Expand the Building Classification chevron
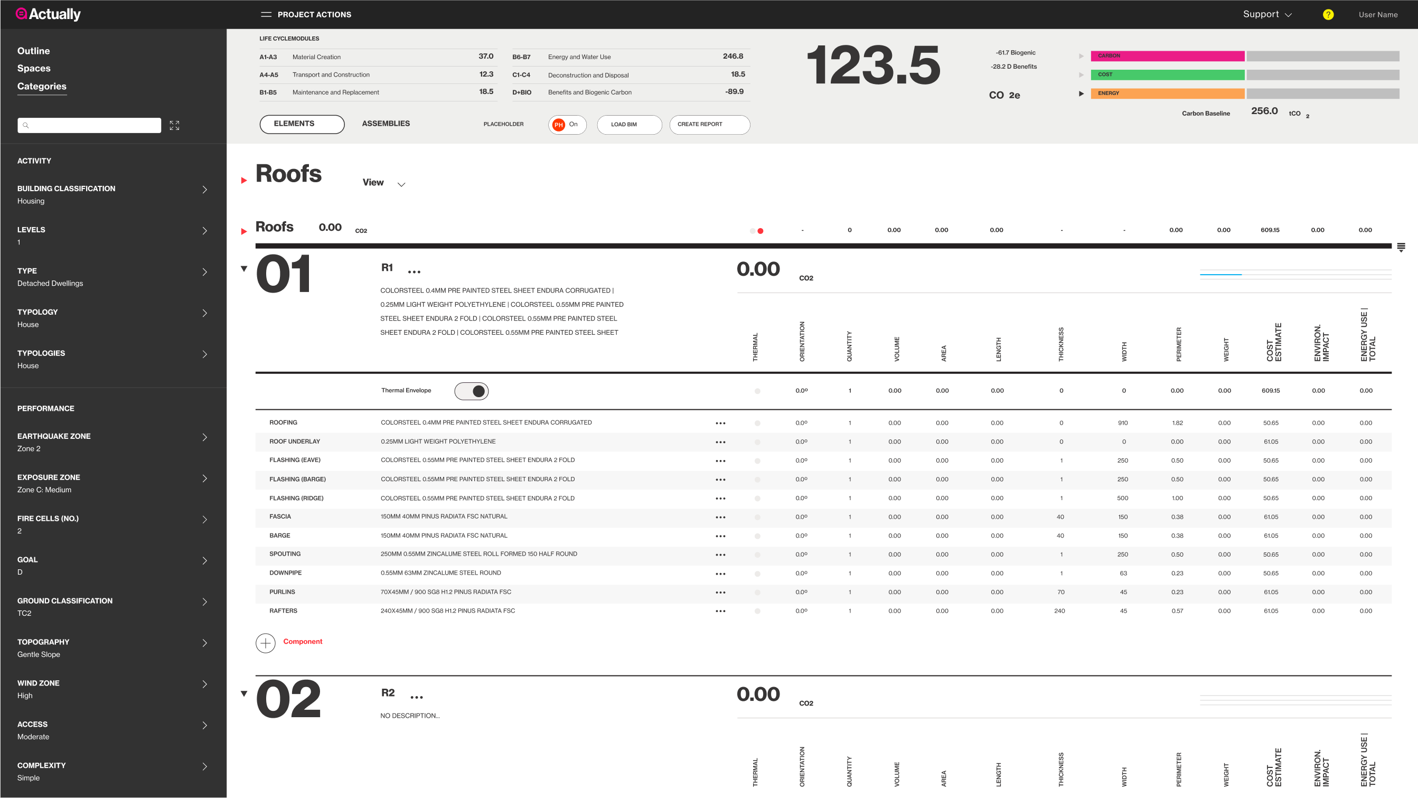Screen dimensions: 1418x798 coord(205,189)
